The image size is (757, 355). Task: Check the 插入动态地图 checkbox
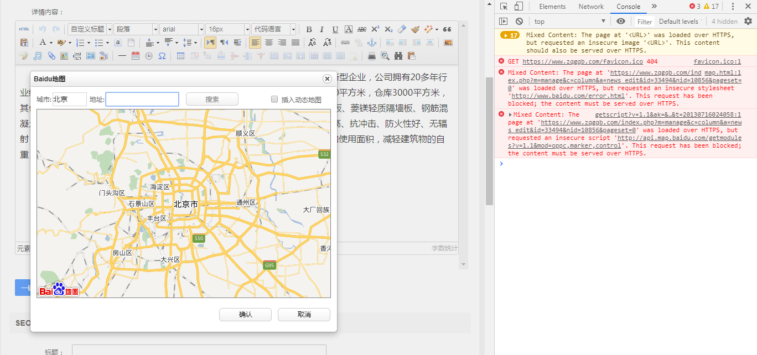tap(274, 99)
